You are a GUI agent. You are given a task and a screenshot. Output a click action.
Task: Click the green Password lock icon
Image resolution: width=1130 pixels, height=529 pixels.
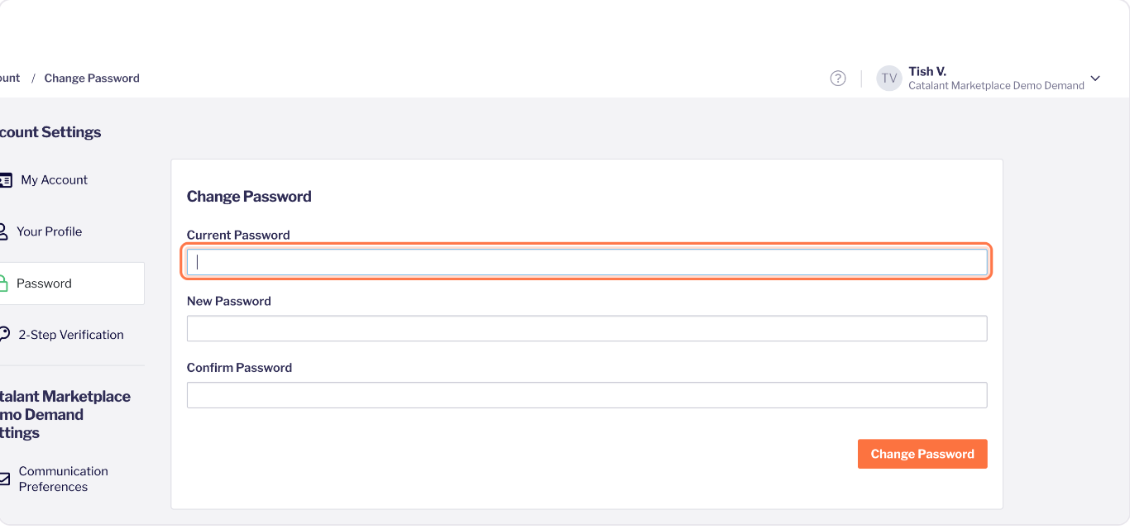coord(3,284)
